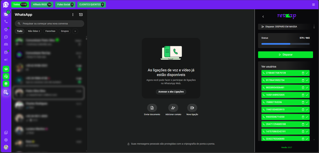Image resolution: width=319 pixels, height=153 pixels.
Task: Select the Pulso Social 3 tab
Action: click(65, 4)
